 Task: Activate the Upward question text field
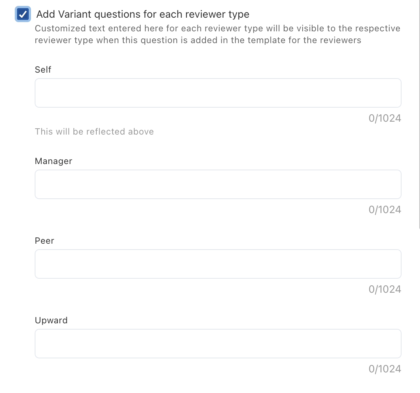pos(218,344)
